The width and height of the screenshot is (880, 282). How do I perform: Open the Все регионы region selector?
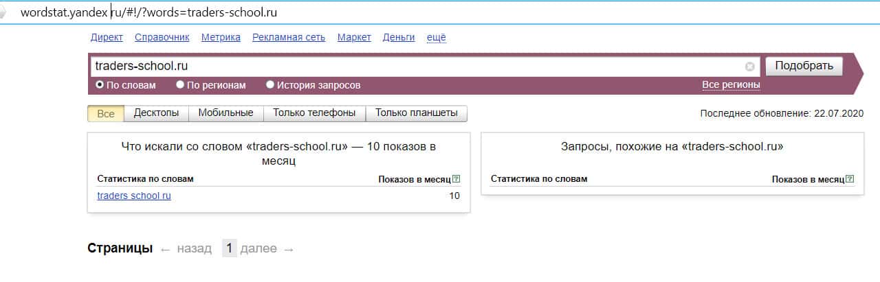[731, 84]
